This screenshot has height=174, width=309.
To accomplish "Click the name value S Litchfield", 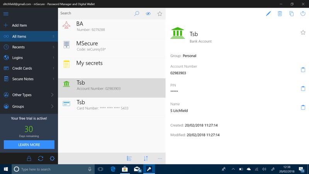I will pos(179,111).
